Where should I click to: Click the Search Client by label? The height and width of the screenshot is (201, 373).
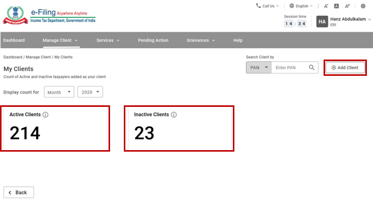(x=260, y=57)
